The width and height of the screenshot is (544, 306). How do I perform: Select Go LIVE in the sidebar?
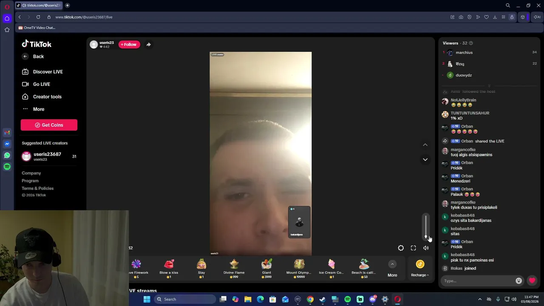pos(36,84)
